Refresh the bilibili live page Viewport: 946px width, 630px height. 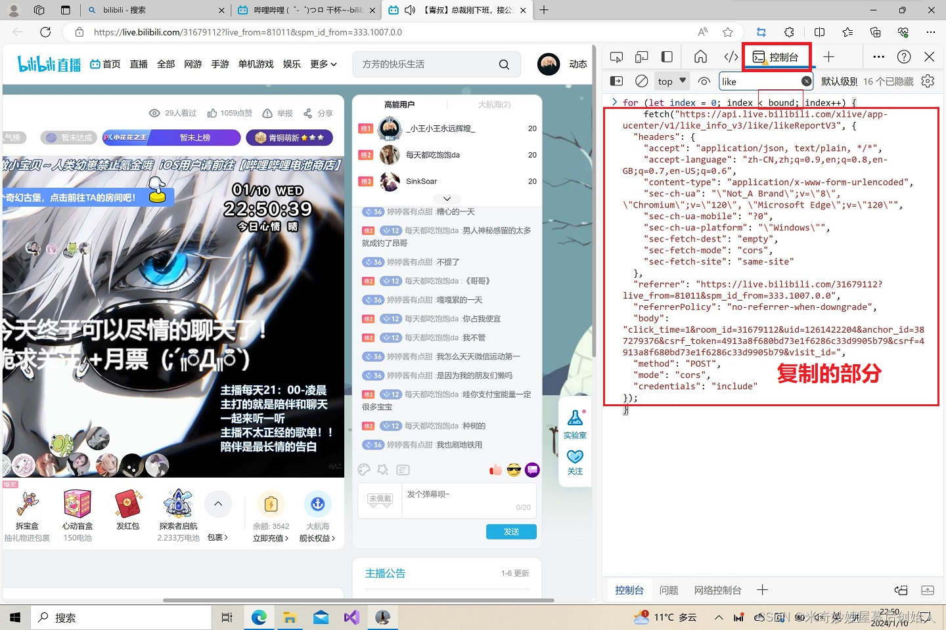tap(45, 32)
